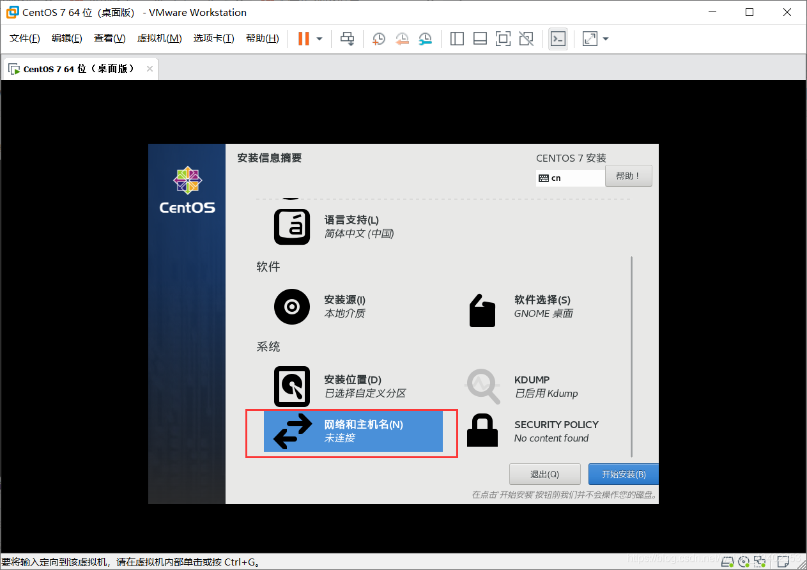Open the 编辑(E) menu
Screen dimensions: 807x570
(x=67, y=38)
